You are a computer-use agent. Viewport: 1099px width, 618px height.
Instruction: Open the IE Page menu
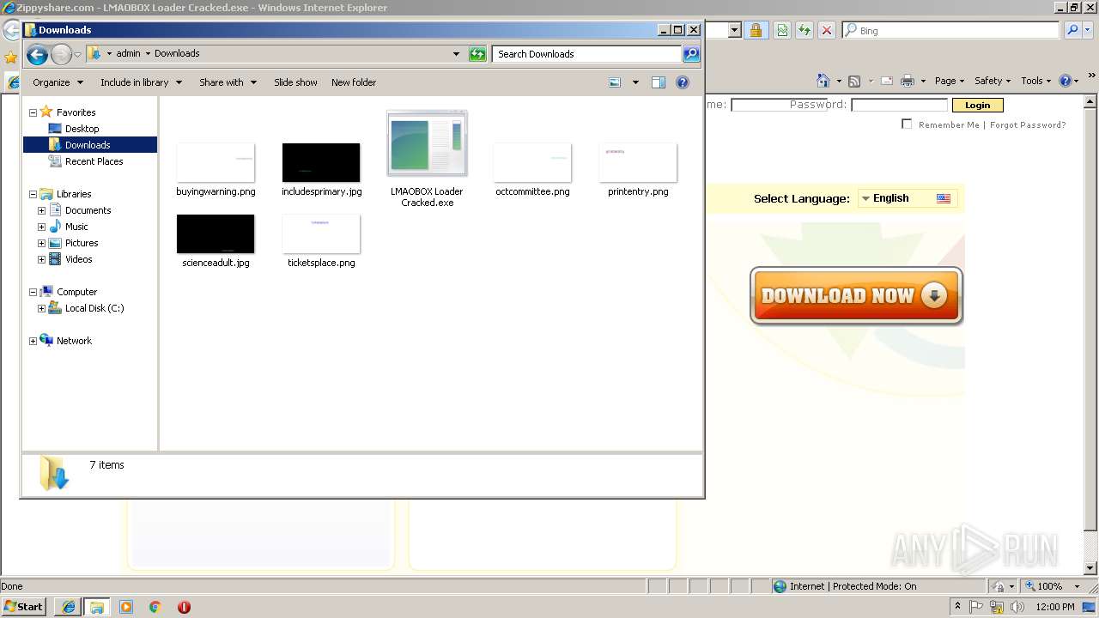tap(949, 81)
